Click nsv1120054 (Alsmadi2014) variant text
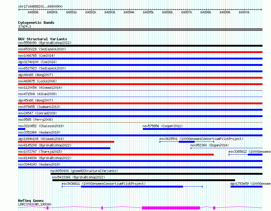The height and width of the screenshot is (211, 271). tap(40, 88)
